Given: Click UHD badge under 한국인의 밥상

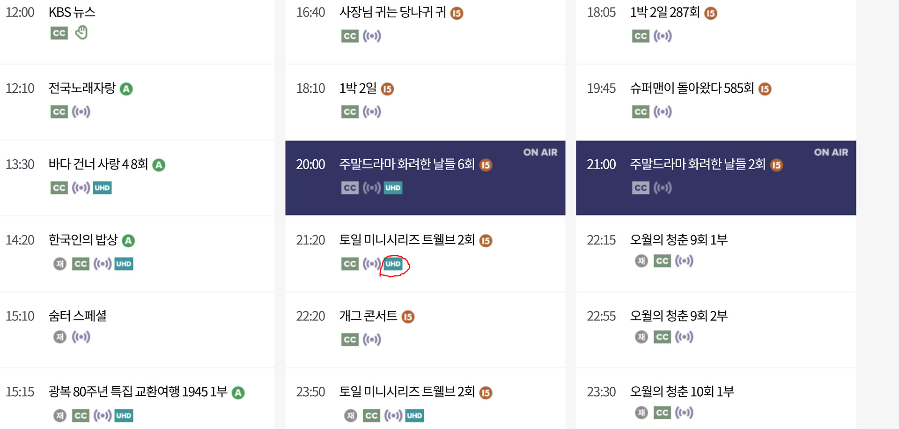Looking at the screenshot, I should [124, 264].
